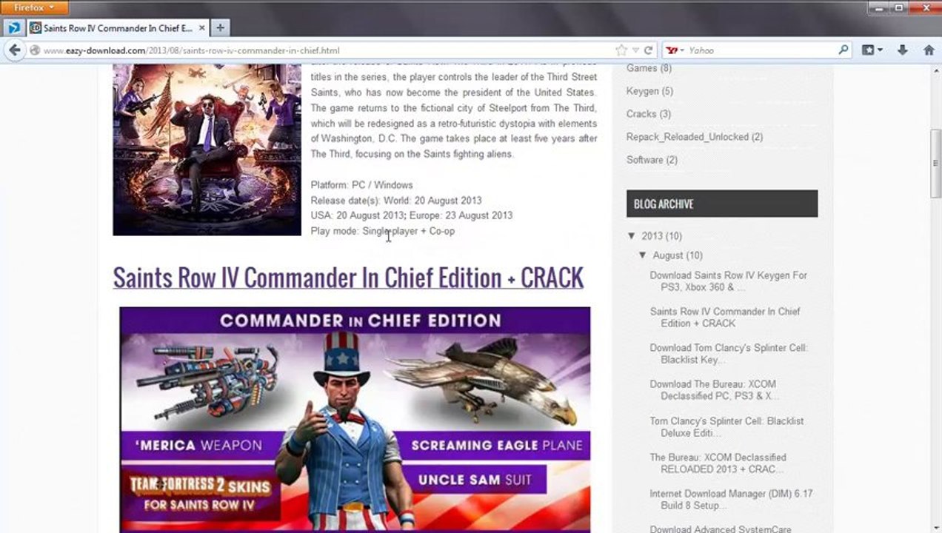The width and height of the screenshot is (942, 533).
Task: Open the Software (2) category
Action: pyautogui.click(x=652, y=160)
